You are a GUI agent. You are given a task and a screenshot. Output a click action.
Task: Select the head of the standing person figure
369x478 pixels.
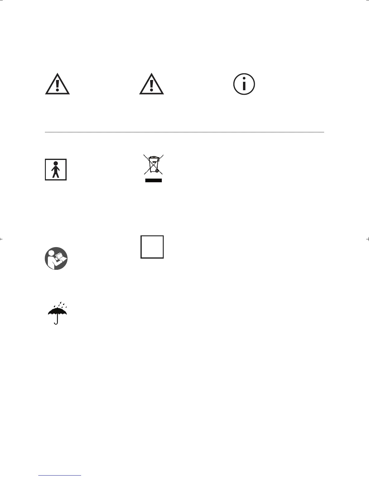click(56, 163)
